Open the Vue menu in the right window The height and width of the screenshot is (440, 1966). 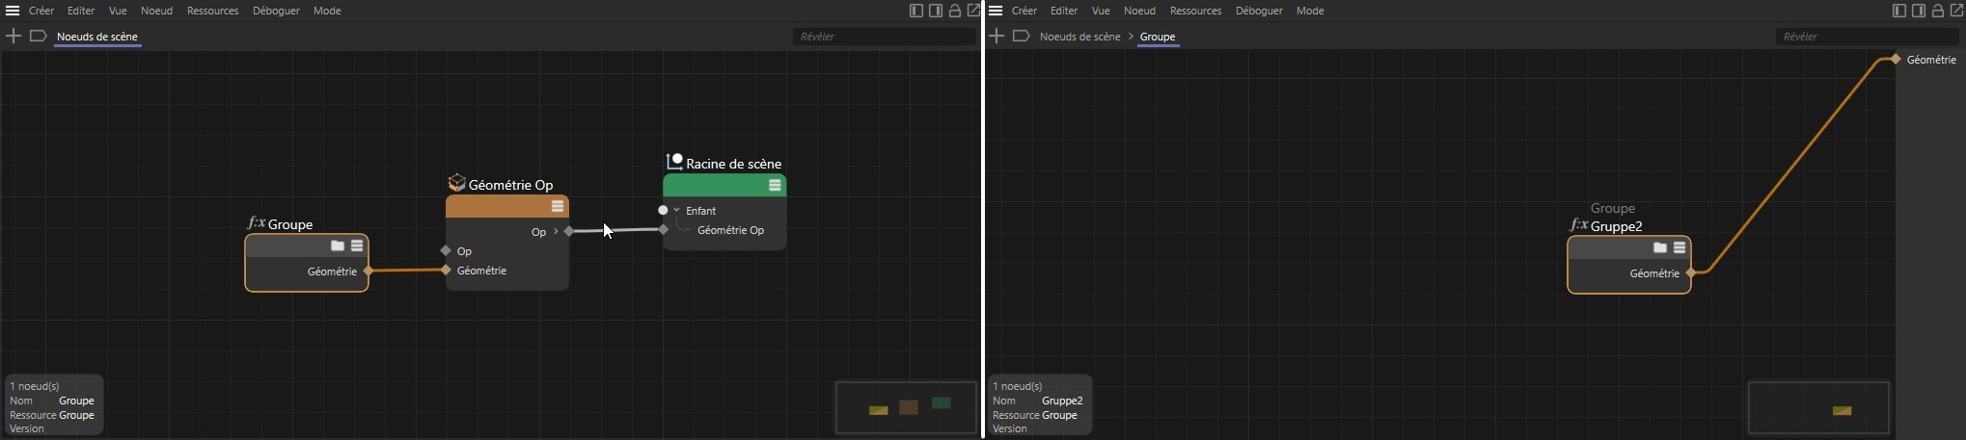point(1101,11)
